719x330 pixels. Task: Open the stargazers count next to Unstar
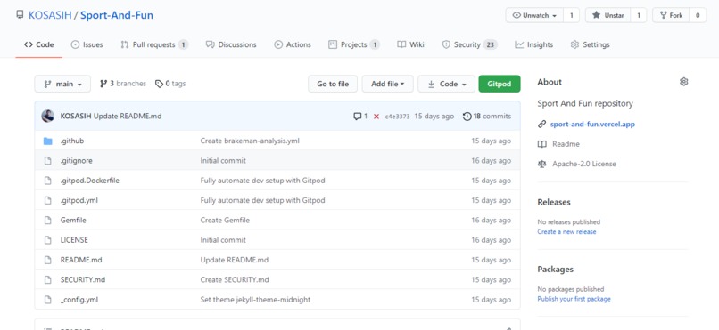tap(639, 15)
